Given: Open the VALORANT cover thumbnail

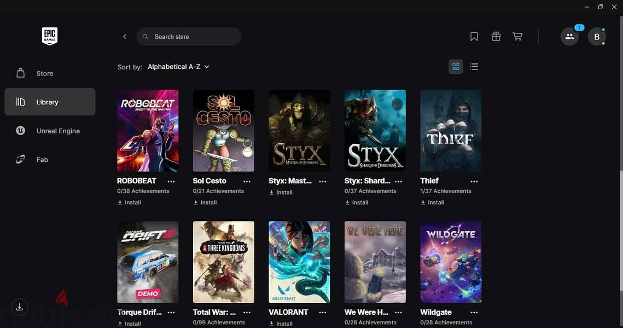Looking at the screenshot, I should click(299, 262).
